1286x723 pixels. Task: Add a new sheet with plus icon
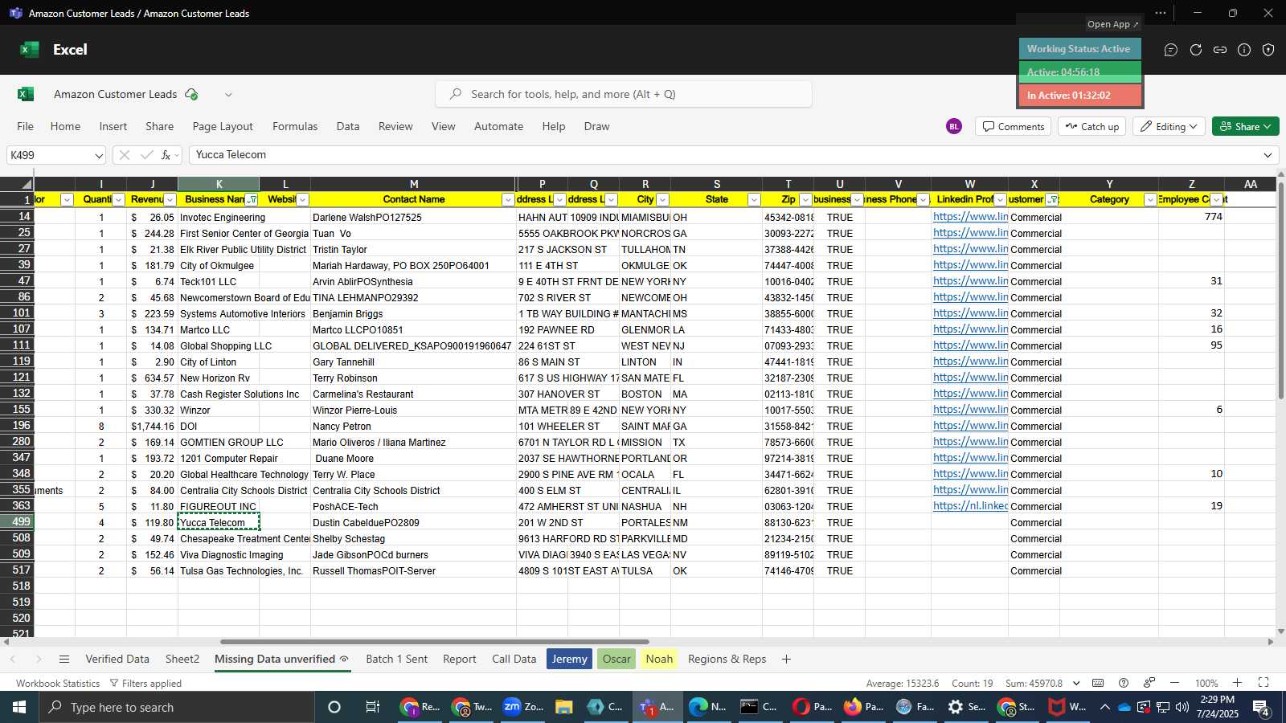tap(786, 660)
